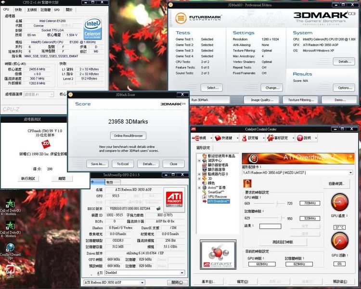
Task: Click Save As in 3DMark Score dialog
Action: pyautogui.click(x=98, y=164)
